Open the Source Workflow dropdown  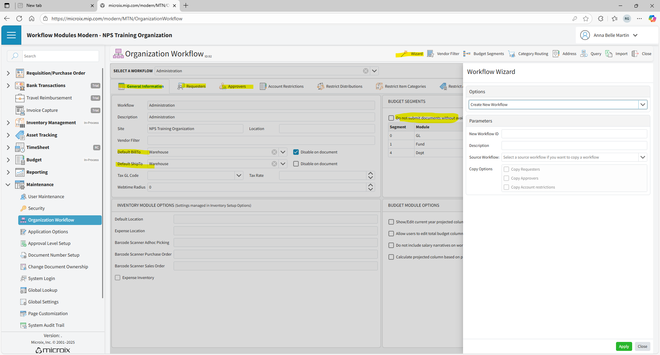[642, 157]
